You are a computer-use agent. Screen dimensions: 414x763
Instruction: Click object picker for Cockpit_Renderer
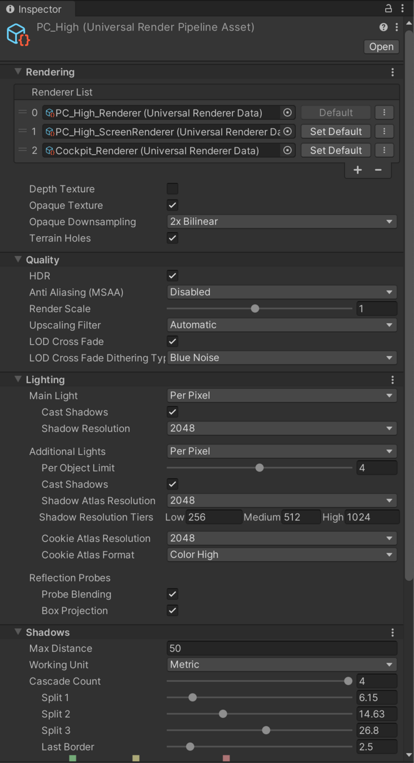(x=287, y=150)
